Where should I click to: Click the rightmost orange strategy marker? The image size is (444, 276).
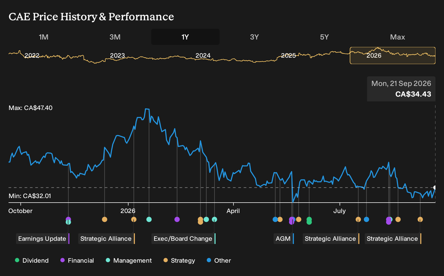tap(420, 219)
